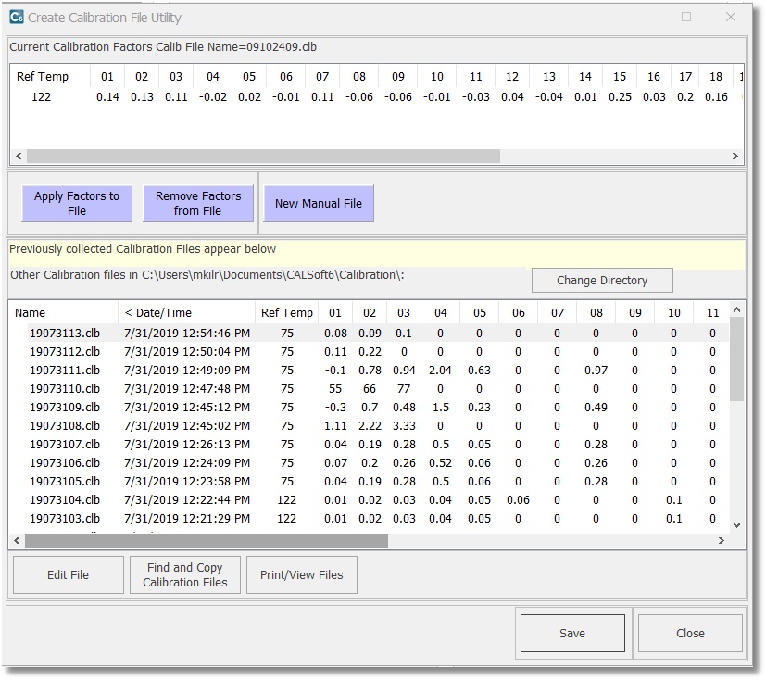This screenshot has height=680, width=766.
Task: Click New Manual File
Action: point(318,202)
